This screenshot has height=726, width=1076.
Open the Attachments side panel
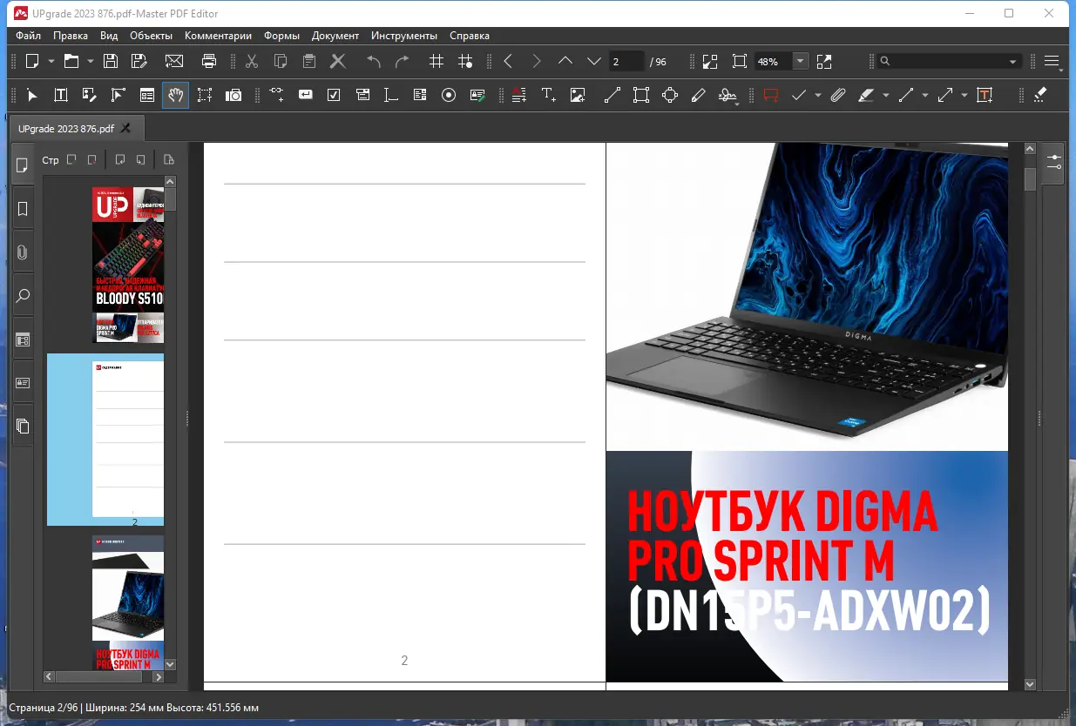(x=23, y=252)
